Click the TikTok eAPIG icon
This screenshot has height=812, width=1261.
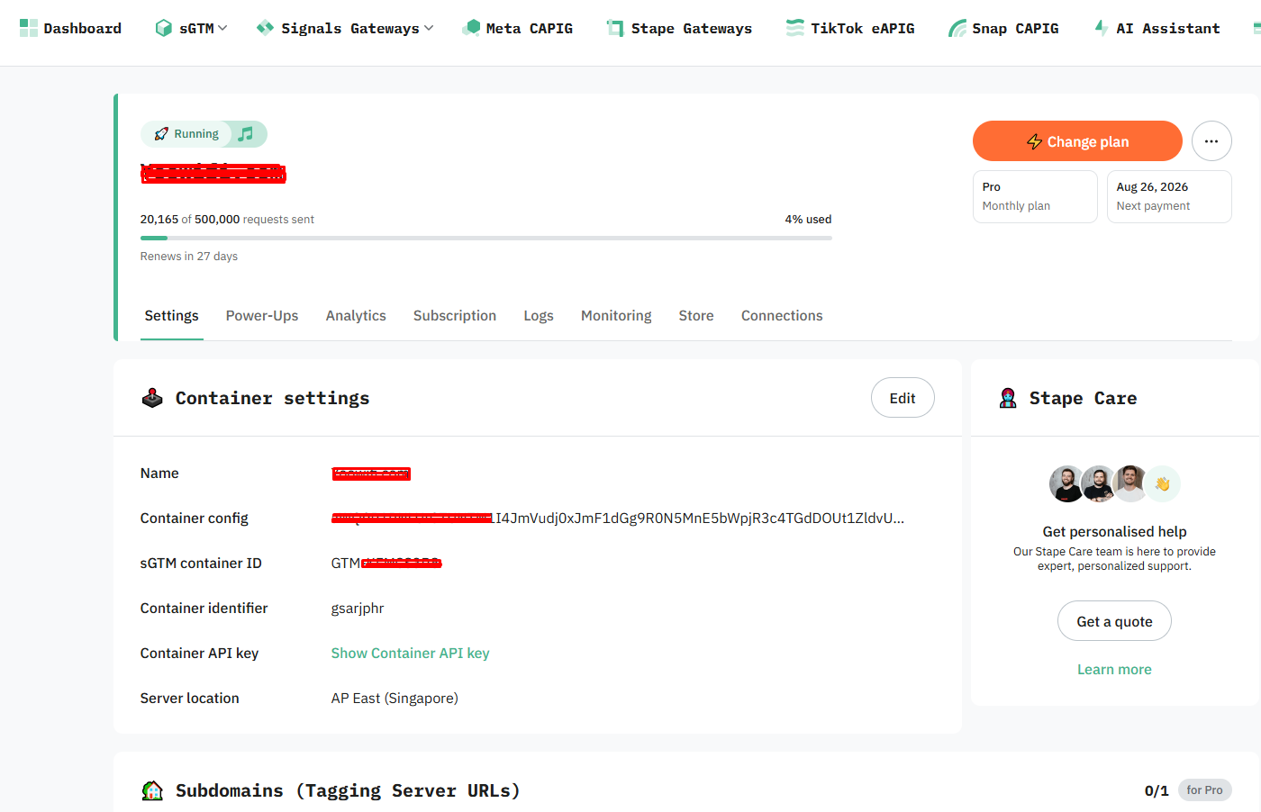coord(795,28)
